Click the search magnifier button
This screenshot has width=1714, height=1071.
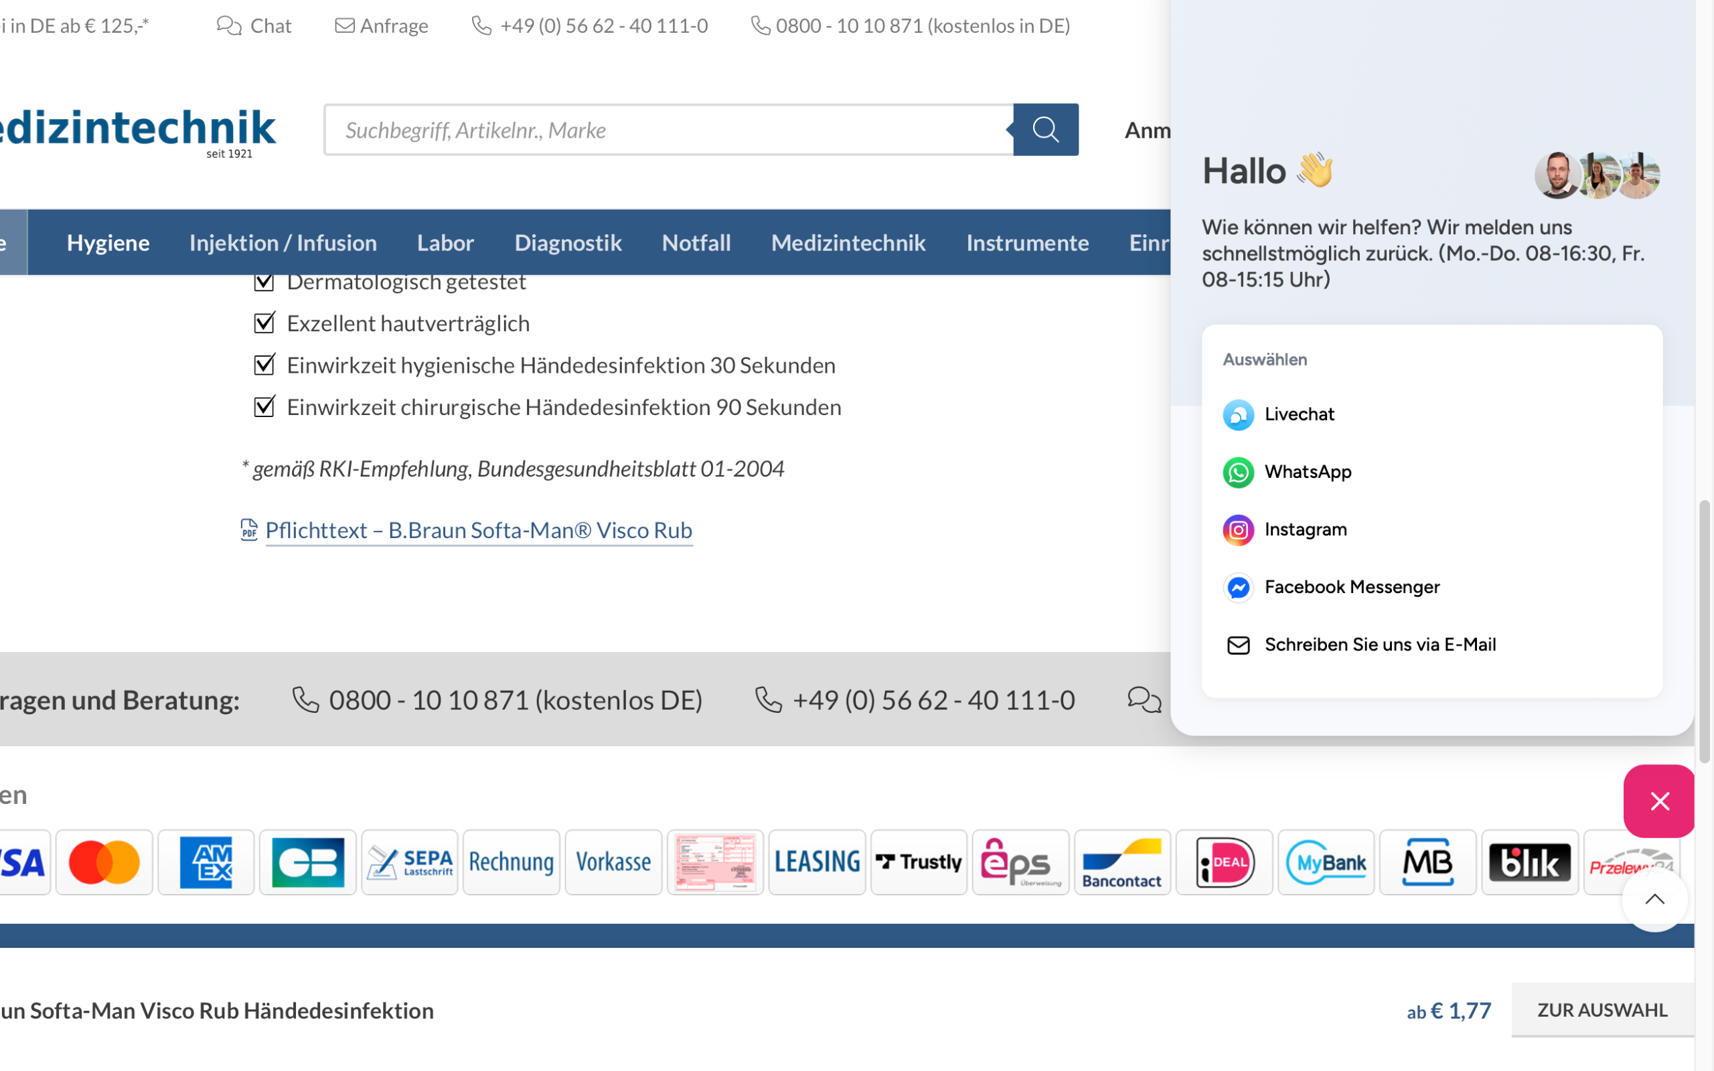(x=1045, y=130)
